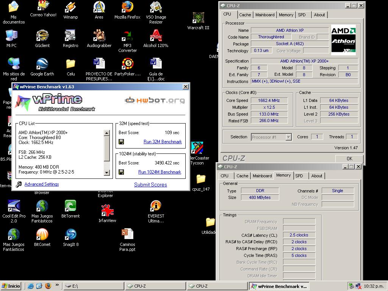Launch IrfanView desktop icon
The width and height of the screenshot is (388, 291).
[x=107, y=213]
